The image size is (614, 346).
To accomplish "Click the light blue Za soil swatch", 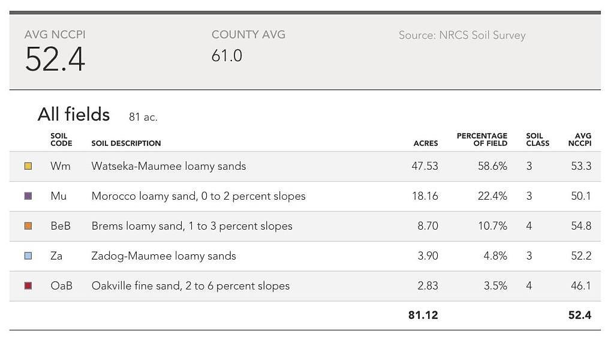I will click(x=28, y=256).
